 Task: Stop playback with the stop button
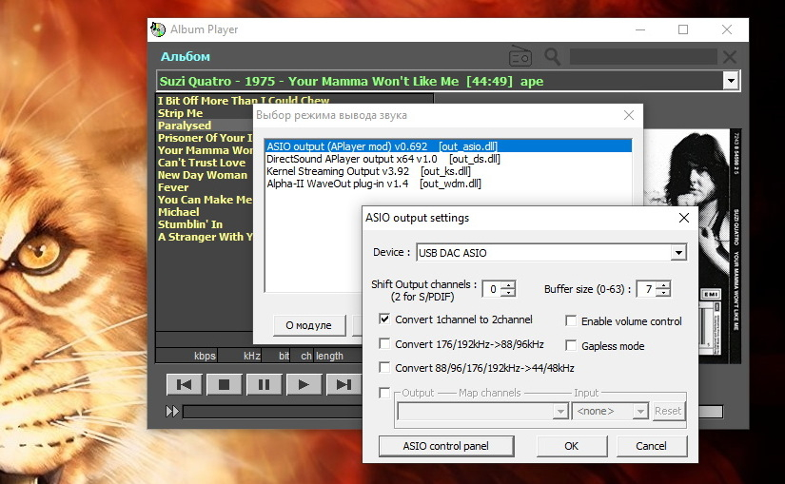[224, 384]
